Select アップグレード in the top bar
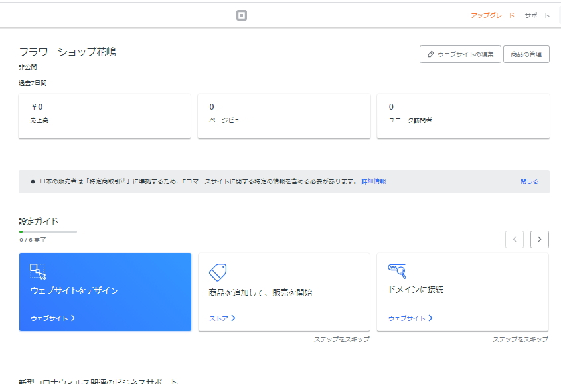Screen dimensions: 561x384 click(x=491, y=14)
